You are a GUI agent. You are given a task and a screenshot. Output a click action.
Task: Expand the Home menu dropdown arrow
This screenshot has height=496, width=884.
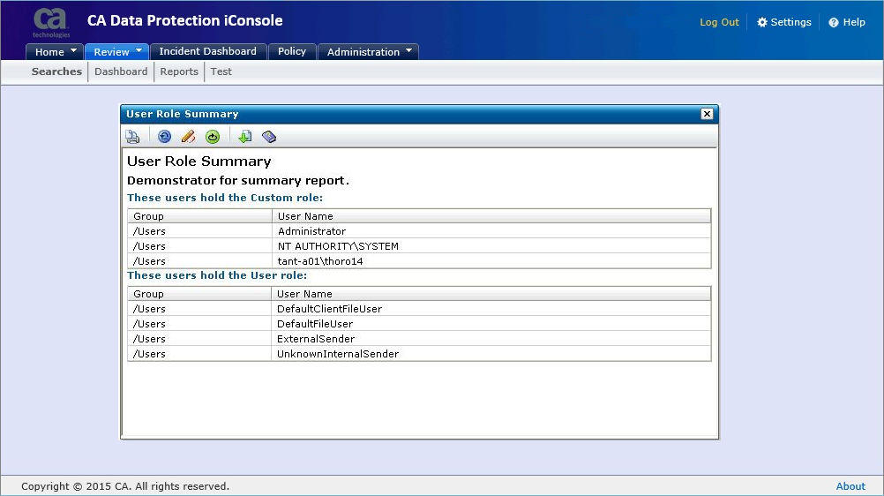click(x=73, y=51)
